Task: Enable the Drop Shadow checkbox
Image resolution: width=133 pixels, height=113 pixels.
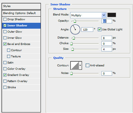Action: coord(5,19)
